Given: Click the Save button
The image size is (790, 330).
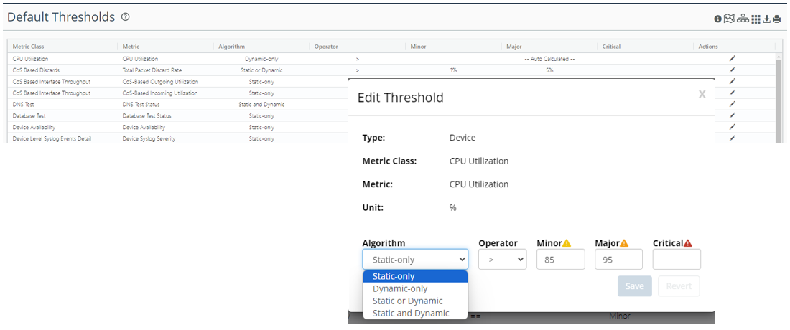Looking at the screenshot, I should [x=634, y=286].
